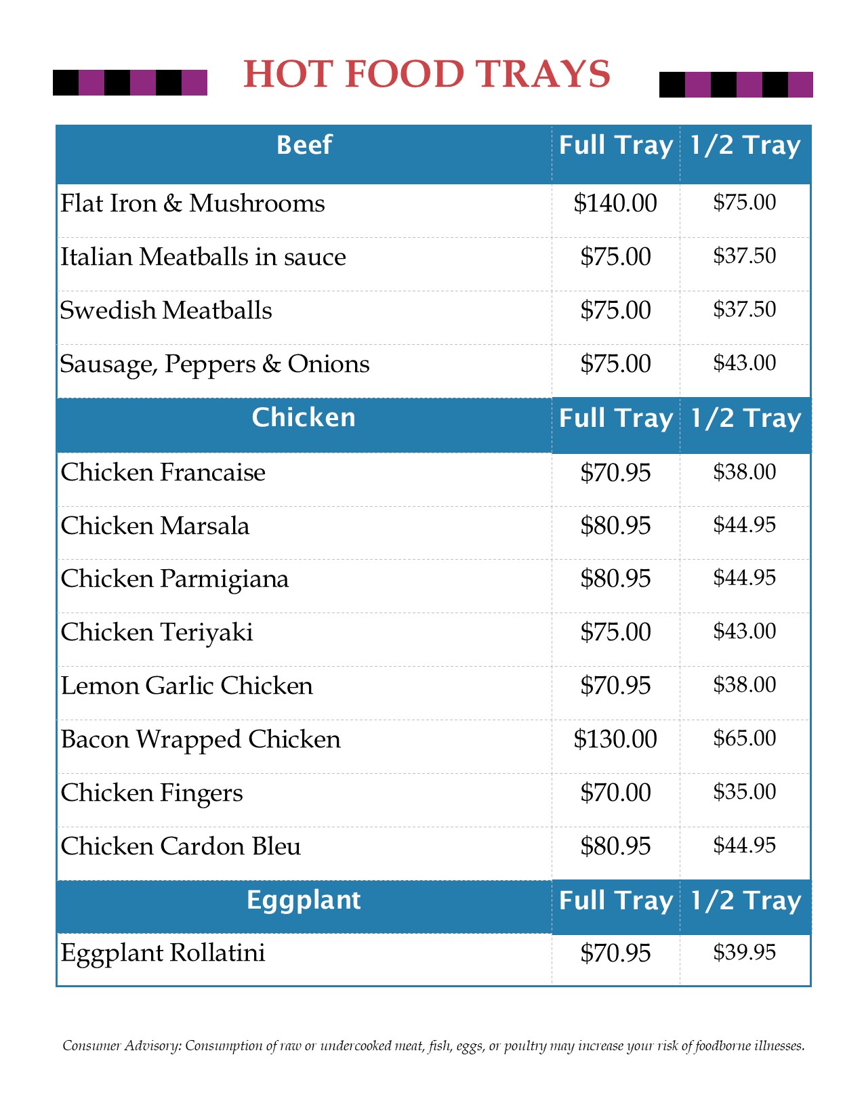Click the $140.00 full tray price
864x1118 pixels.
(x=615, y=203)
